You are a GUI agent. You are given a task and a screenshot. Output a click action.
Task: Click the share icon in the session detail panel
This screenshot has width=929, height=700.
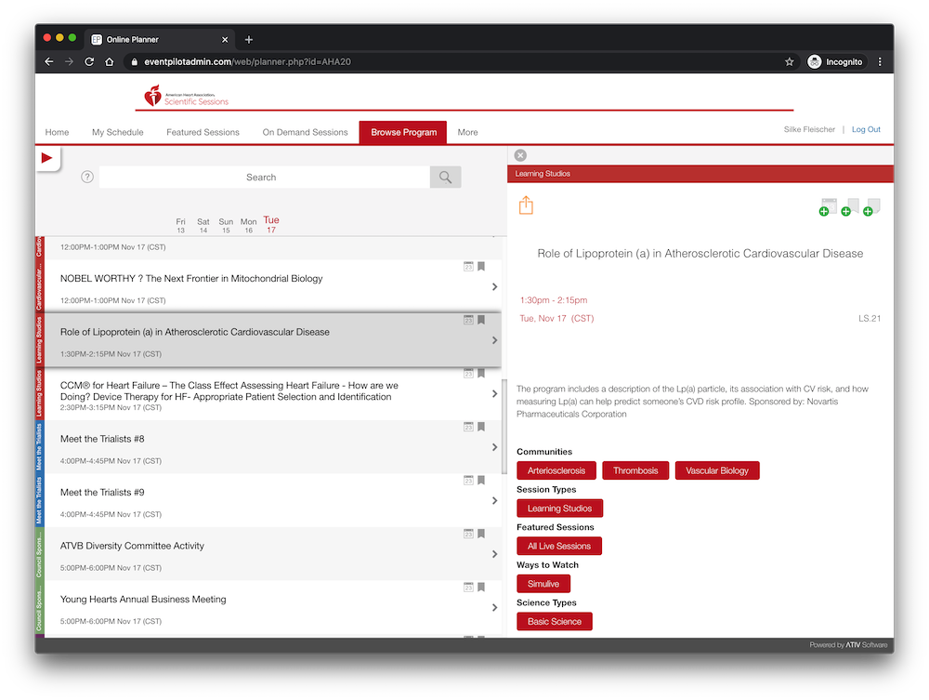(x=526, y=205)
